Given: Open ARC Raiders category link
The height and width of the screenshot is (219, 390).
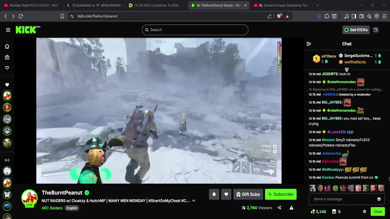Looking at the screenshot, I should point(52,208).
